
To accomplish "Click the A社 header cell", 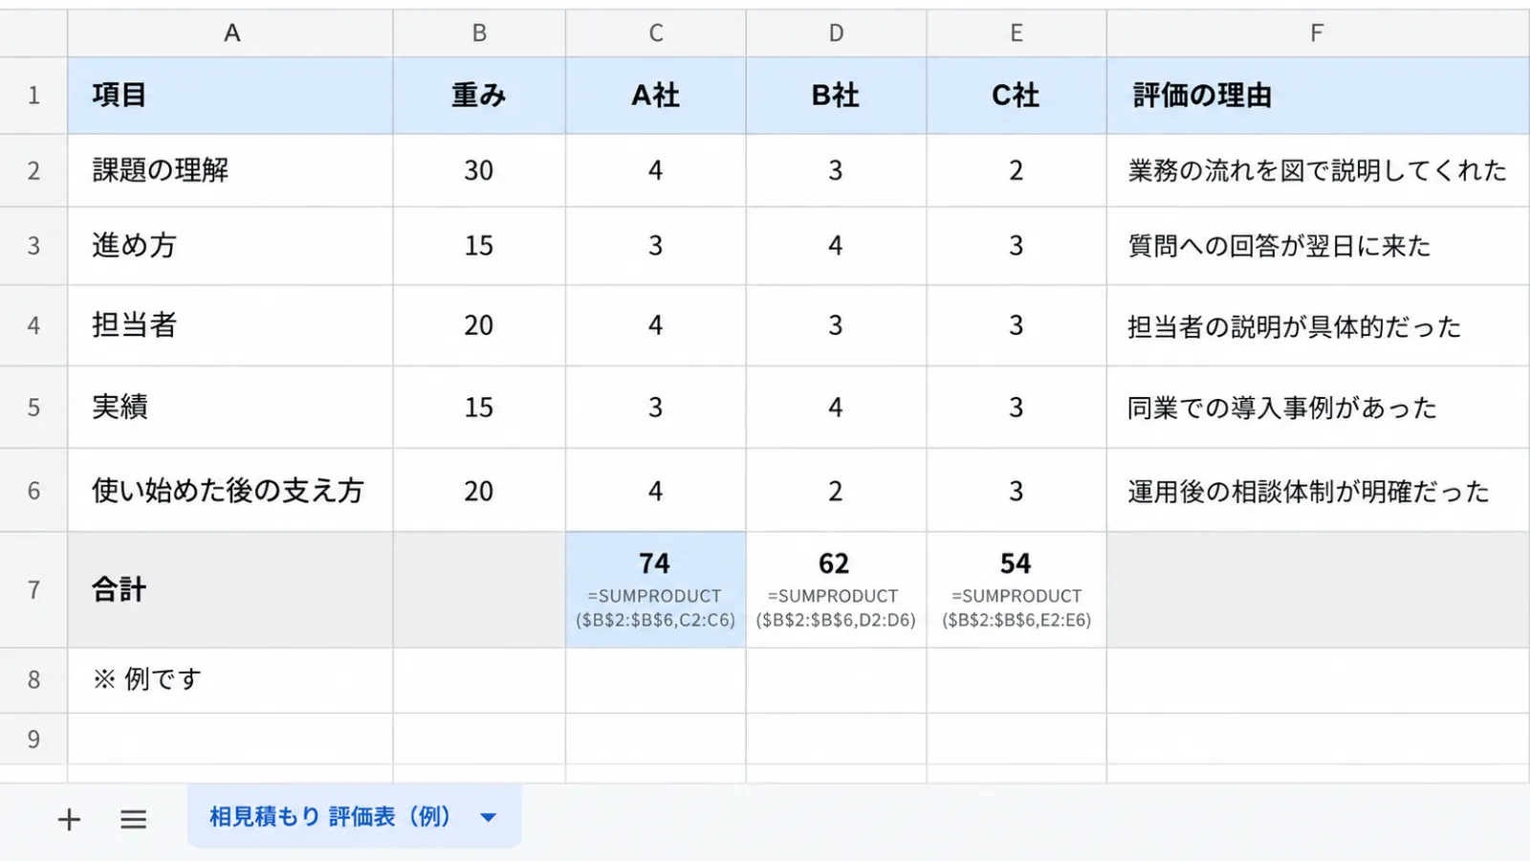I will [x=656, y=96].
